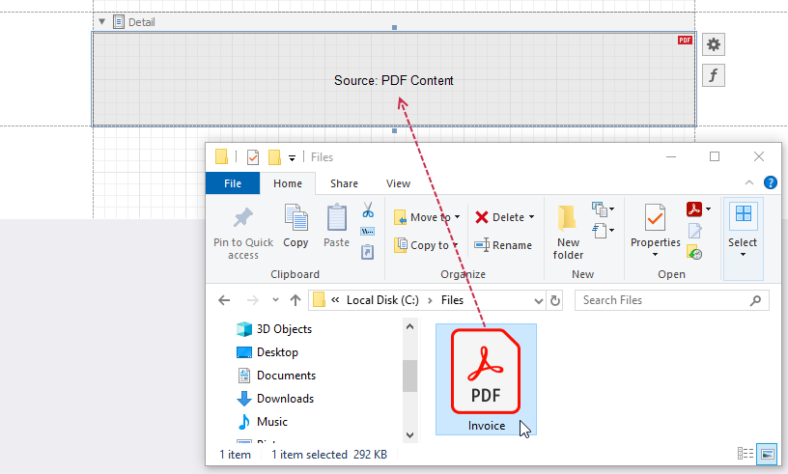Click the Rename button

pos(503,245)
